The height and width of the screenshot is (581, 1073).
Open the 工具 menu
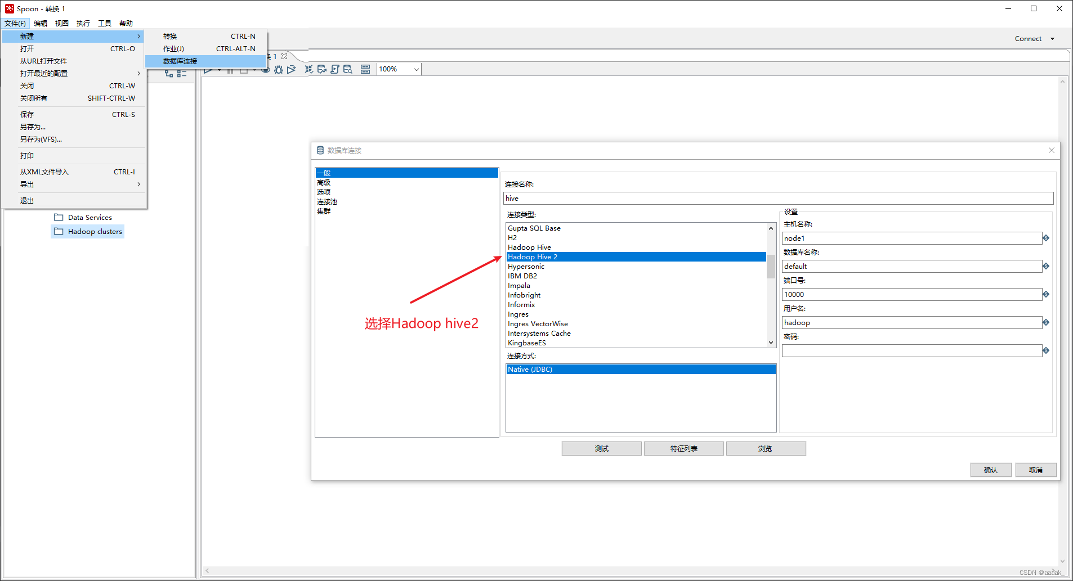[105, 23]
